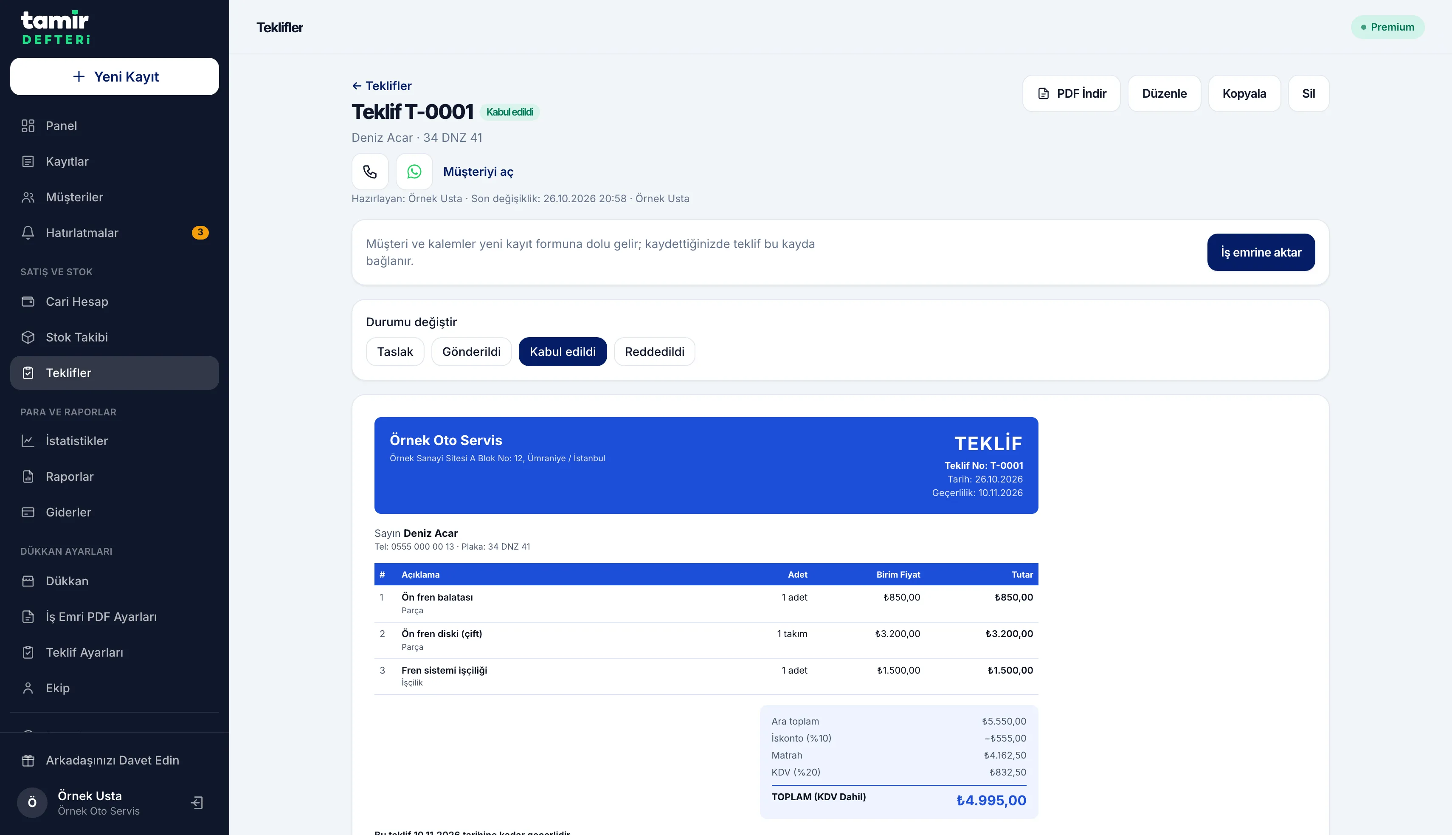Click the Fren sistemi işçiliği row text

pos(444,670)
